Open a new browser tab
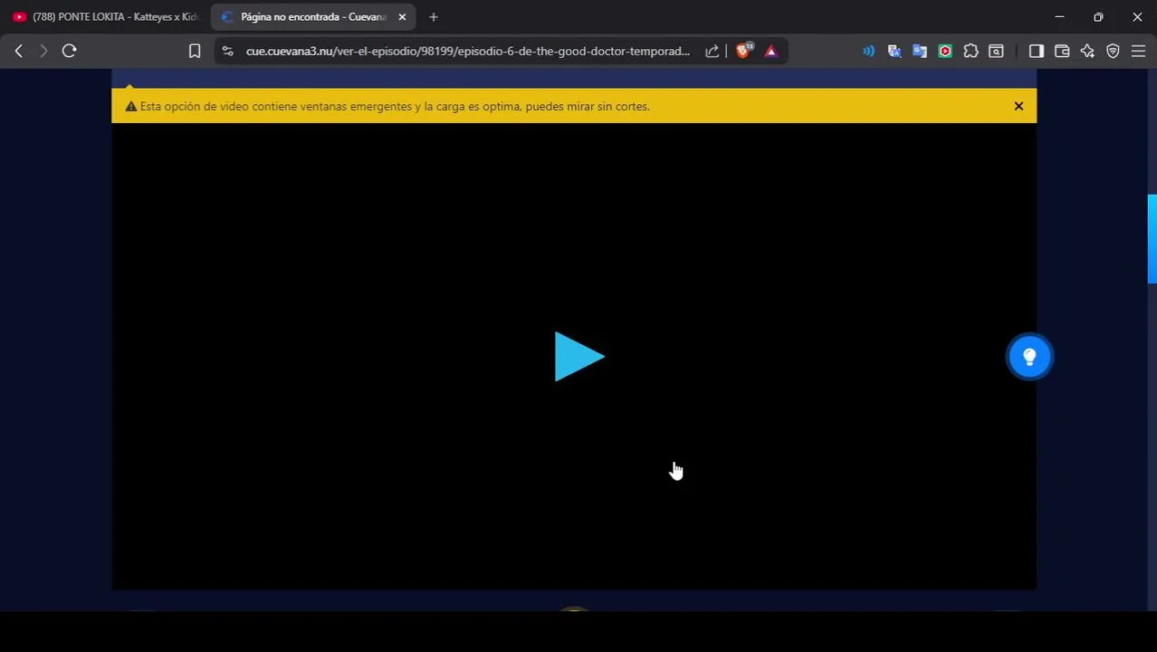This screenshot has width=1157, height=652. tap(434, 17)
